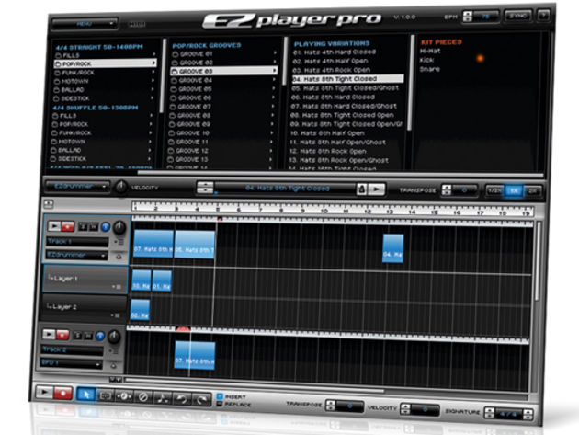Click the help question mark button

click(543, 16)
